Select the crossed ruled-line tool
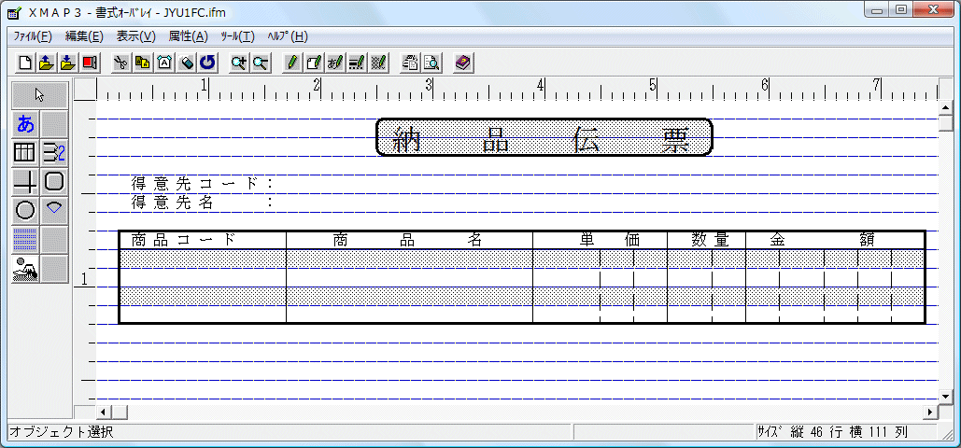Screen dimensions: 961x448 (x=26, y=181)
